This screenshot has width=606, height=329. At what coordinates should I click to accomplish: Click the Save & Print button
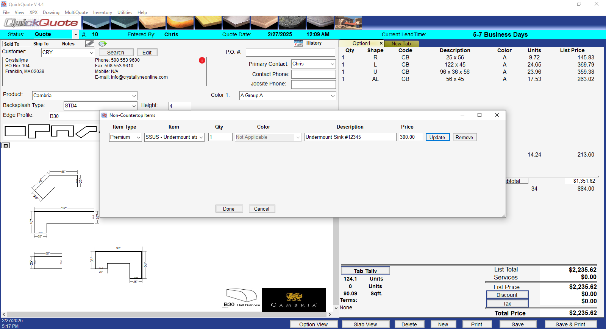click(x=570, y=324)
